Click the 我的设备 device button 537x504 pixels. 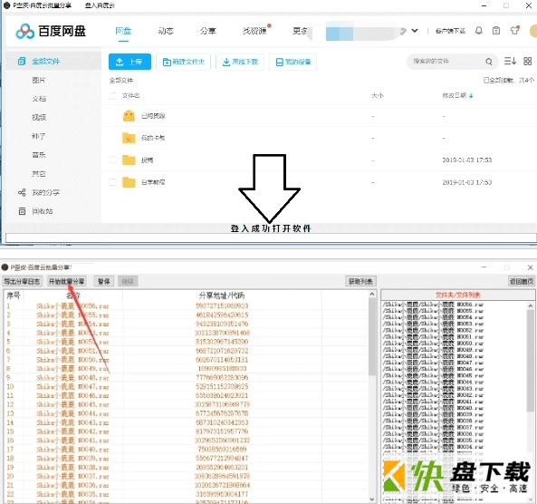[x=293, y=62]
